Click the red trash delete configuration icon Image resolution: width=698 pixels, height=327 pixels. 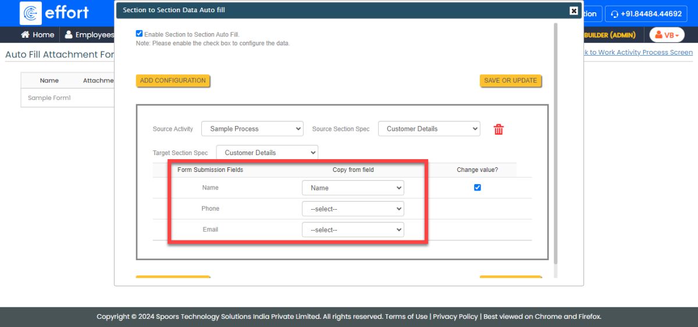(x=498, y=130)
